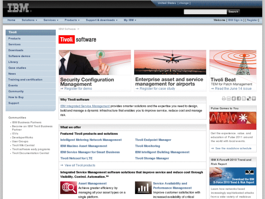Screen dimensions: 265x199
Task: Open Tivoli Endpoint Manager link
Action: pos(153,140)
